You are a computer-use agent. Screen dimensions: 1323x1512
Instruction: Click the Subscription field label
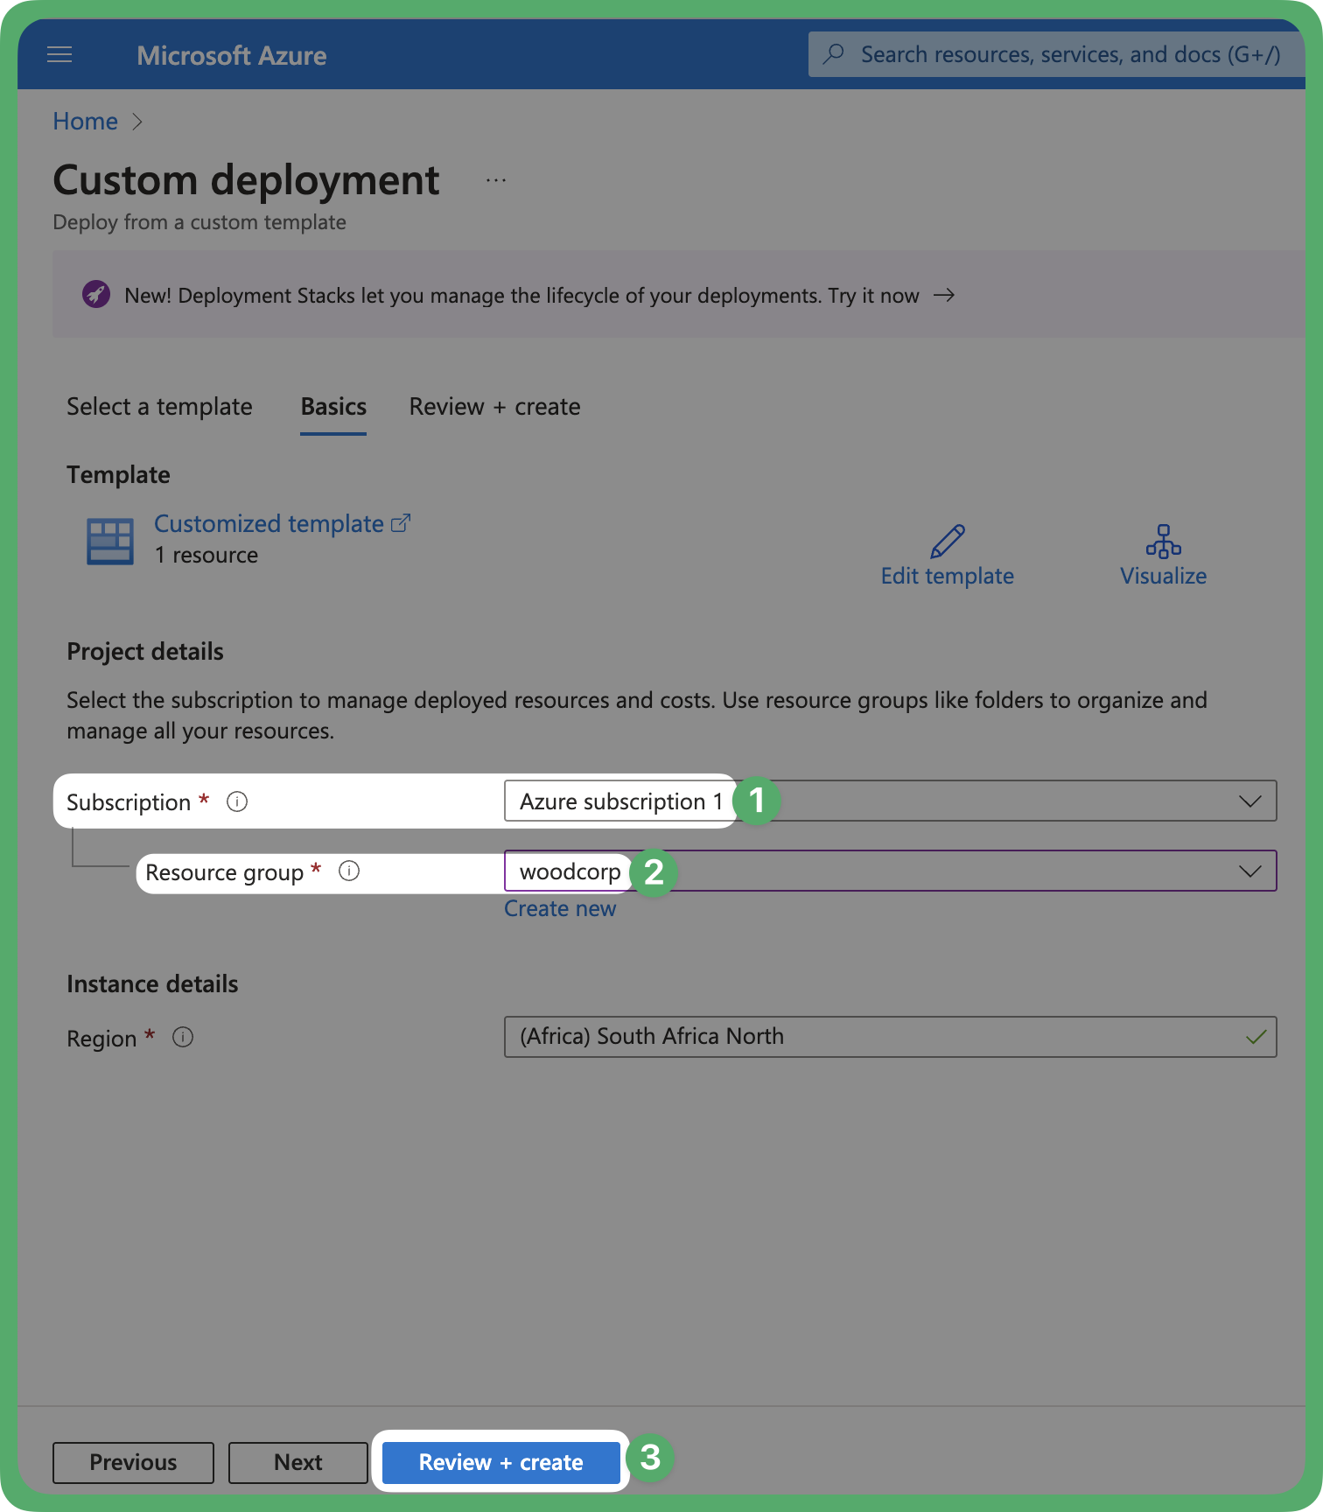point(129,802)
